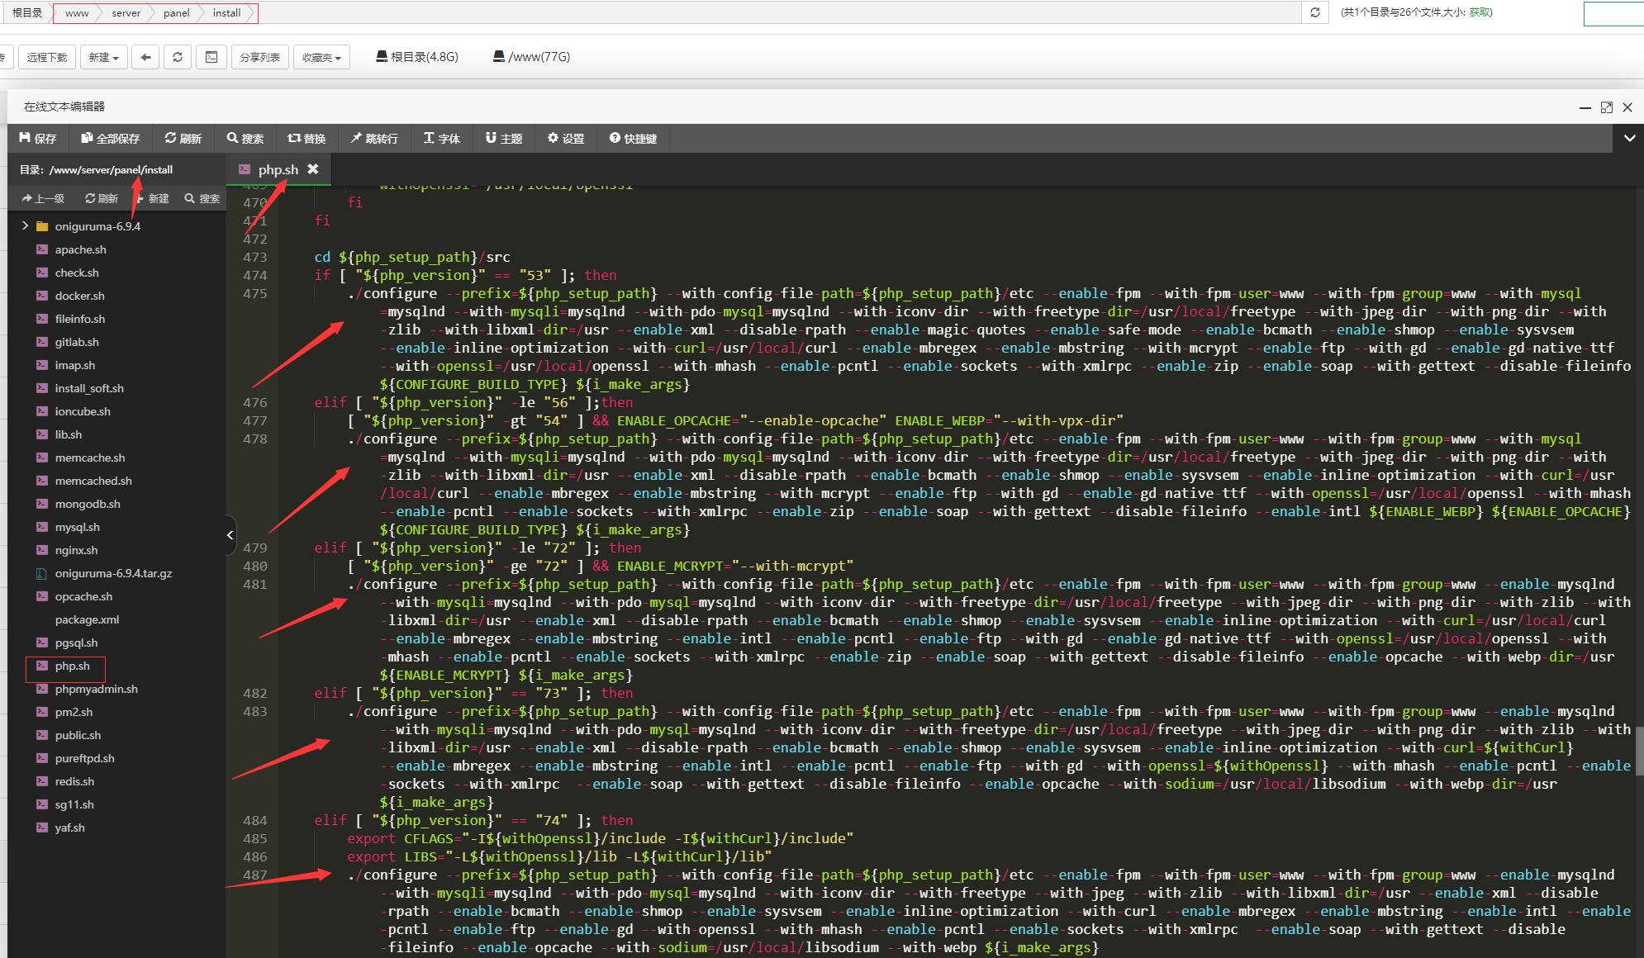Screen dimensions: 1644x958
Task: Open ioncube.sh in the file tree
Action: [83, 411]
